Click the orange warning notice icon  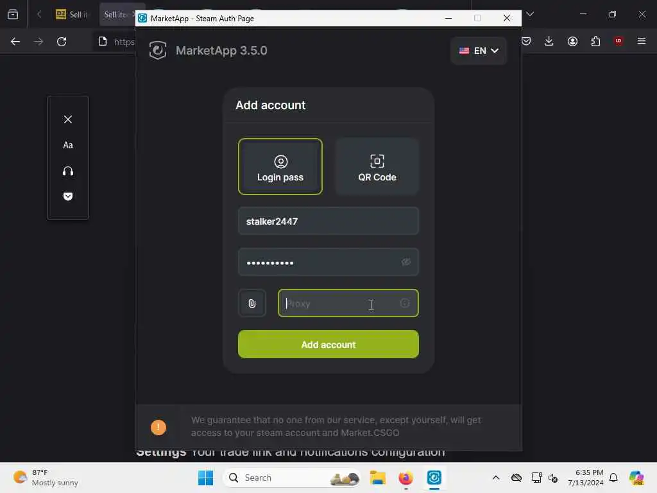click(158, 427)
